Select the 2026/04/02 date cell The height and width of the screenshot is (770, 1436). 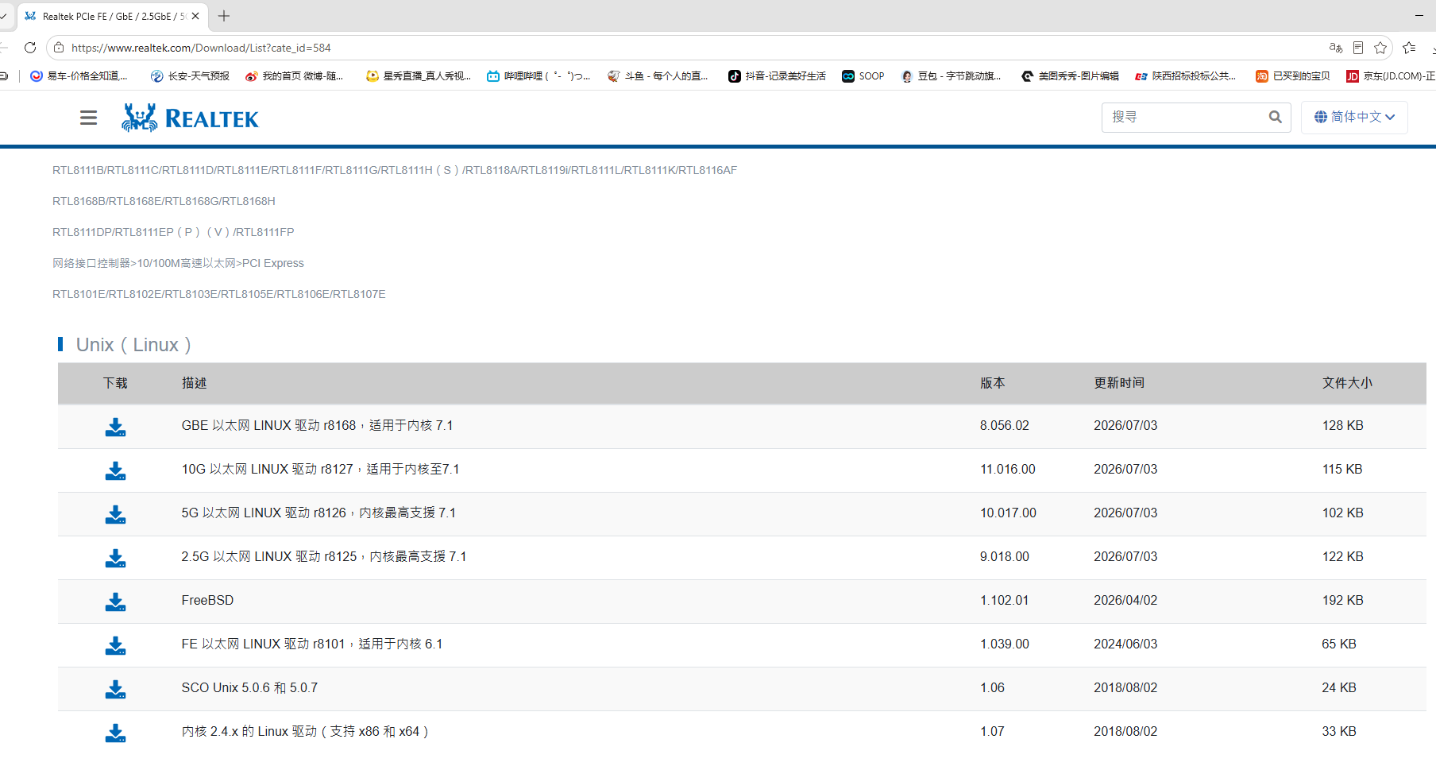(x=1125, y=600)
